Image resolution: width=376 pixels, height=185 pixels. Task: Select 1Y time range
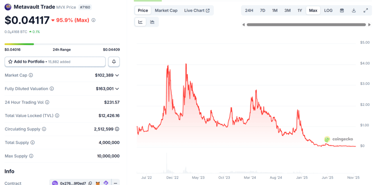click(300, 11)
